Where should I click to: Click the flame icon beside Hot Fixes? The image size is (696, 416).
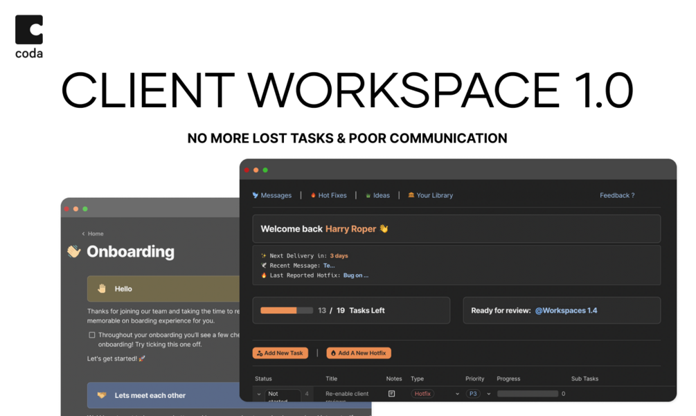point(313,195)
